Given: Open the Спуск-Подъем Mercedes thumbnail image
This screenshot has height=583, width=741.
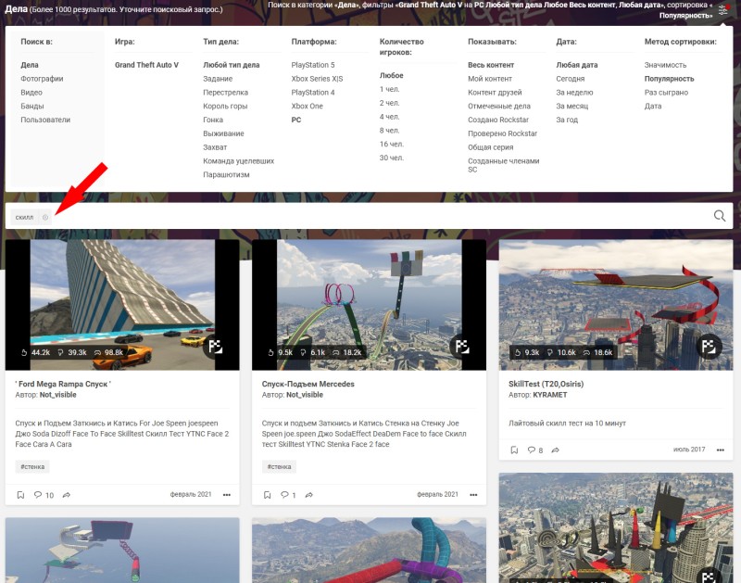Looking at the screenshot, I should (x=369, y=305).
